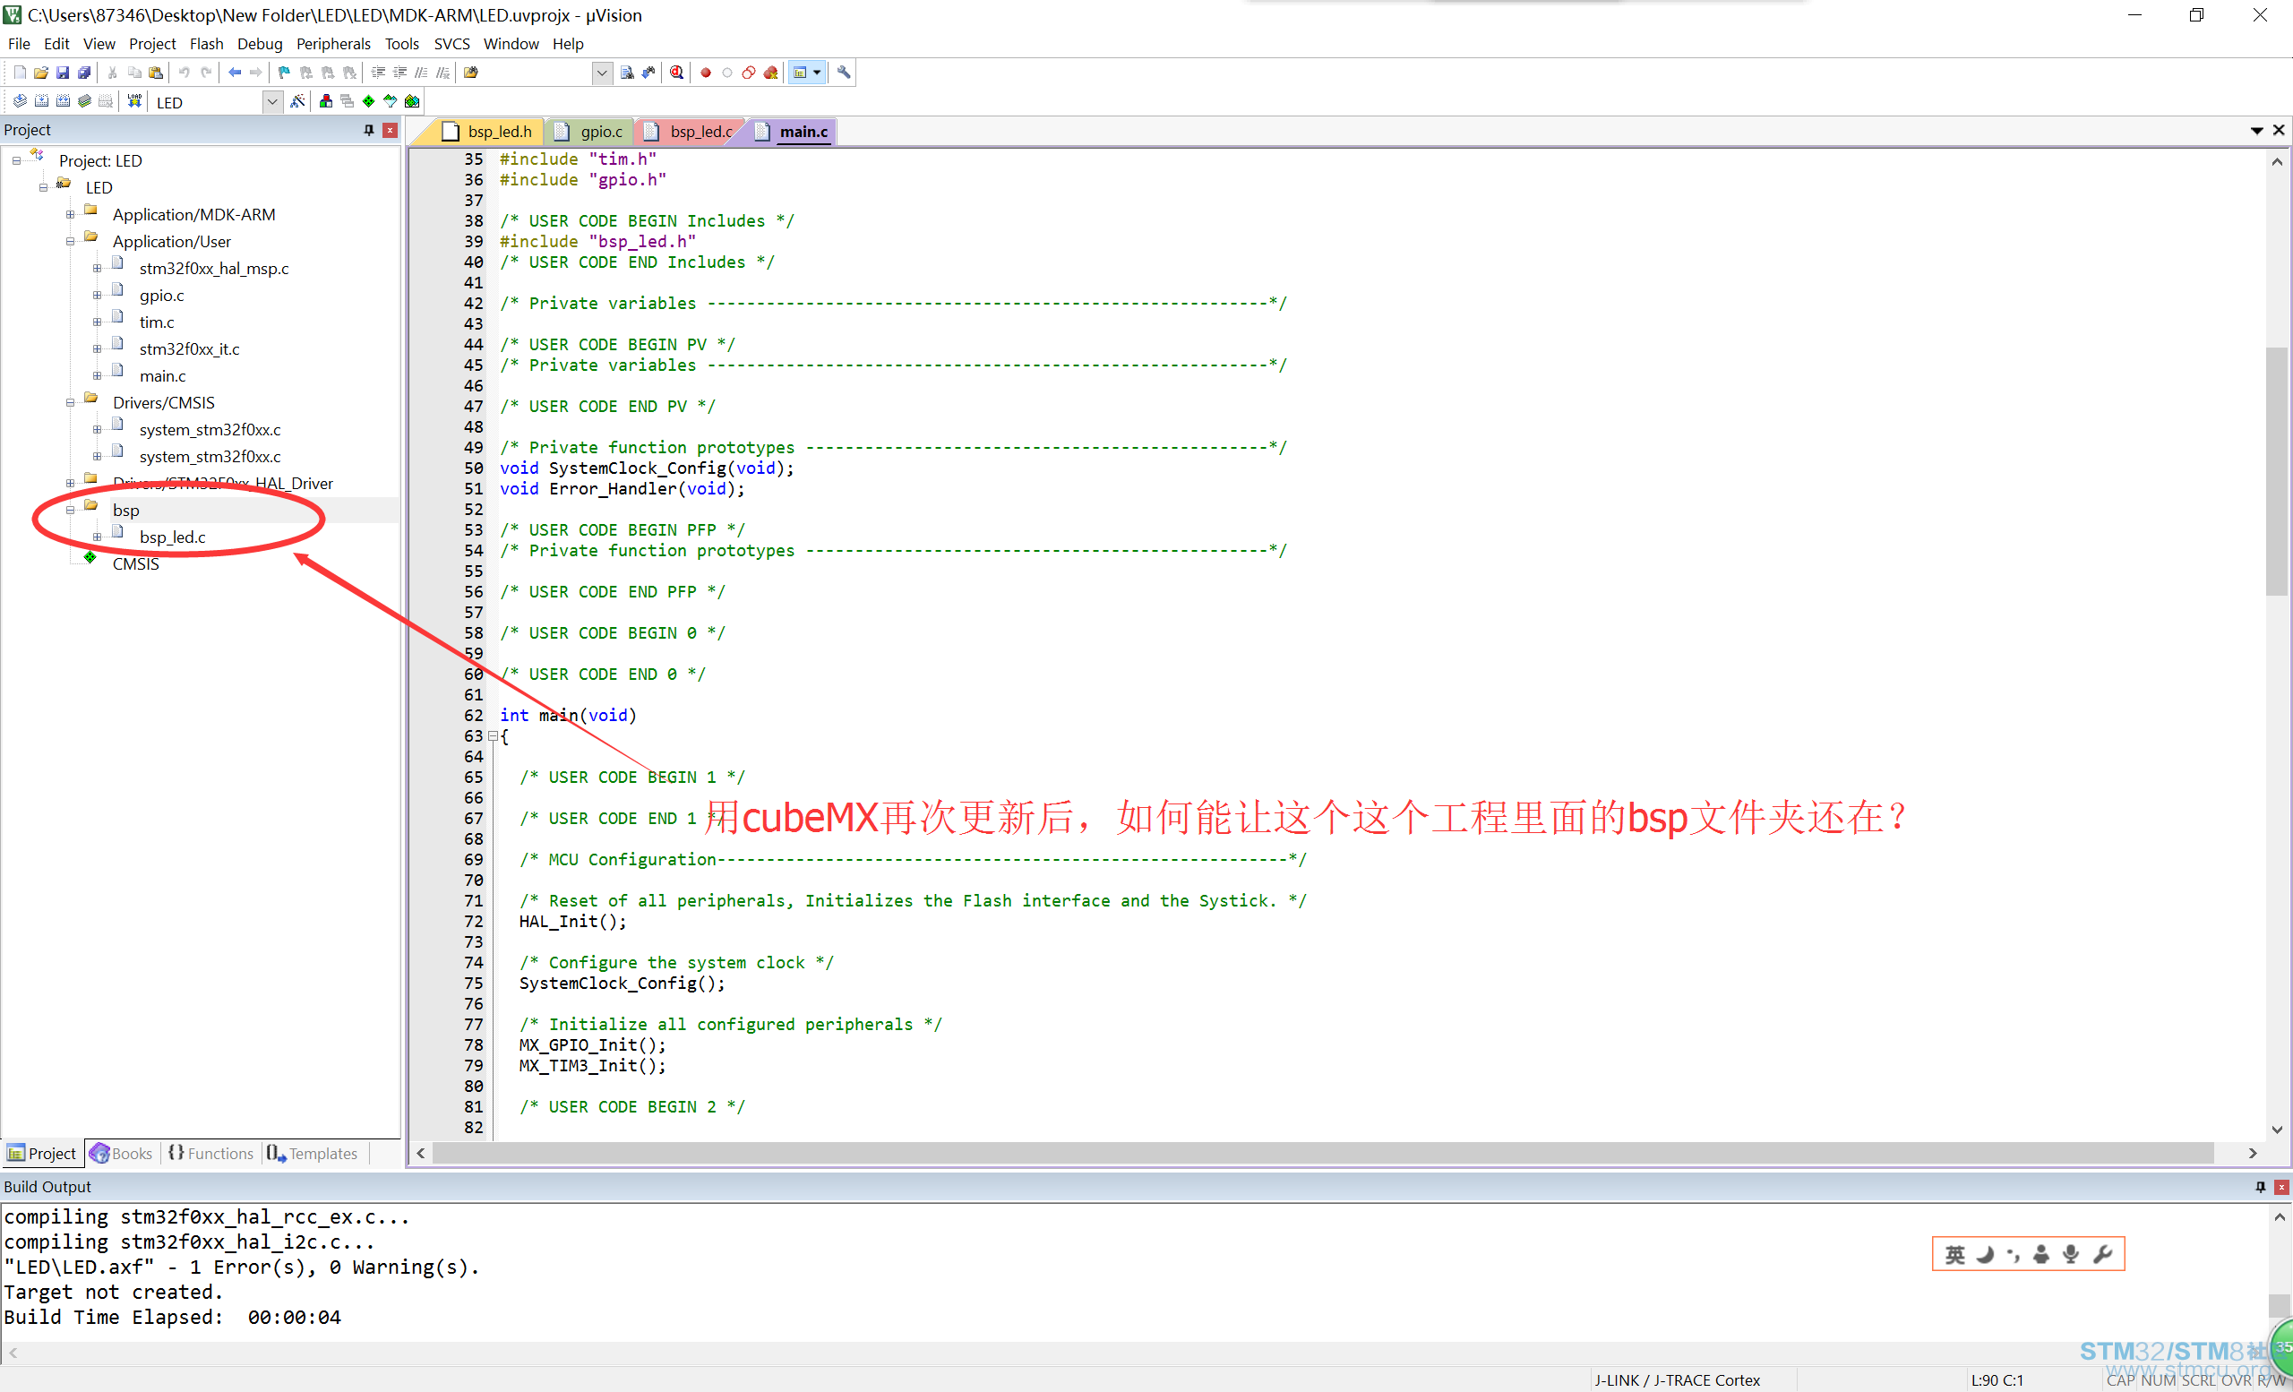Switch to Functions panel tab
Image resolution: width=2293 pixels, height=1392 pixels.
click(211, 1153)
